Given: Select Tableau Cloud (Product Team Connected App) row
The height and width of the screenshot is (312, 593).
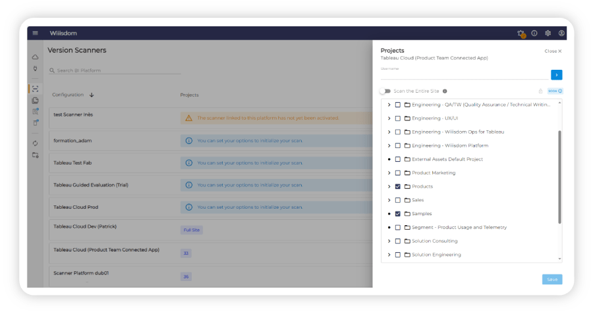Looking at the screenshot, I should 211,253.
